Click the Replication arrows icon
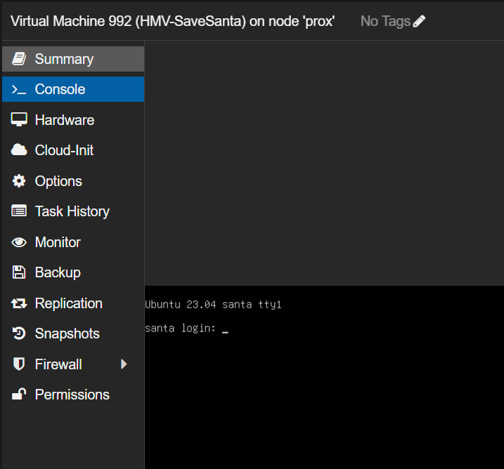 19,303
